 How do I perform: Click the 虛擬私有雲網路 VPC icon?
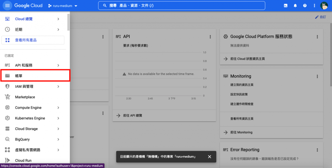7,150
